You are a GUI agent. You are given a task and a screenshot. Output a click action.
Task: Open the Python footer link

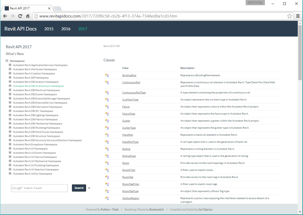[x=105, y=209]
